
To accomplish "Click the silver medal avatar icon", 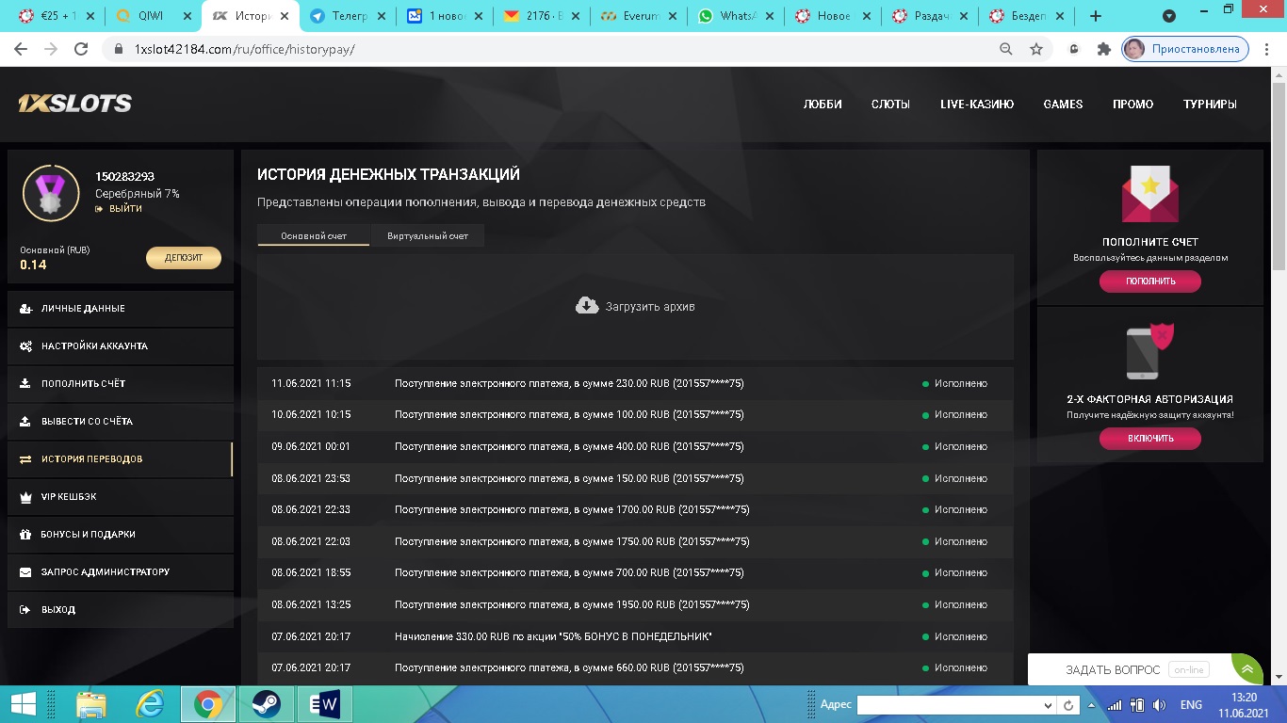I will [51, 193].
